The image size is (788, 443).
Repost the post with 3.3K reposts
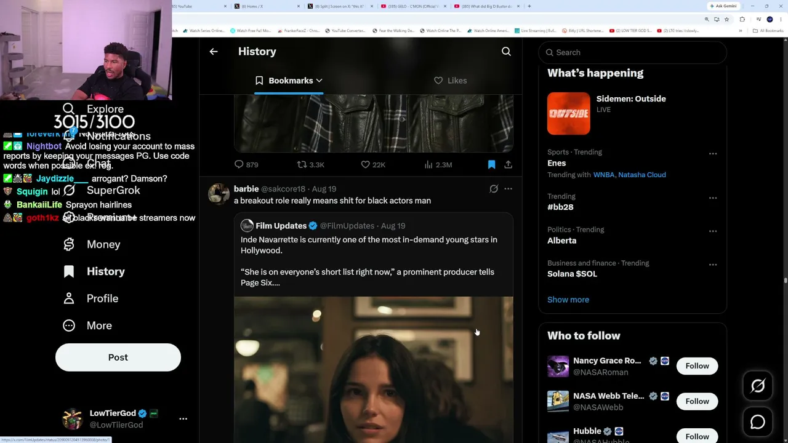click(310, 165)
